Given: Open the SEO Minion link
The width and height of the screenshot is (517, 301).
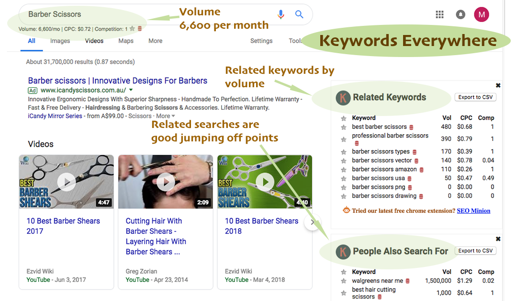Looking at the screenshot, I should (473, 211).
